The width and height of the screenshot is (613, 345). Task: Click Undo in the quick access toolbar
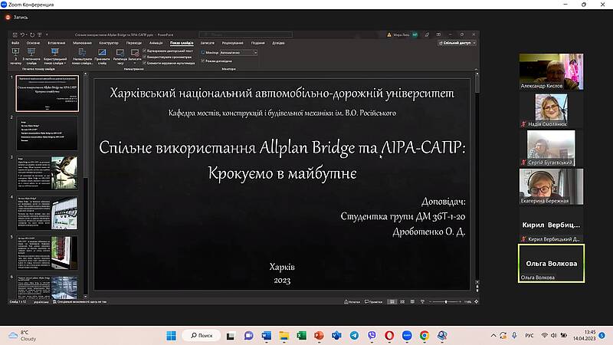pyautogui.click(x=23, y=34)
